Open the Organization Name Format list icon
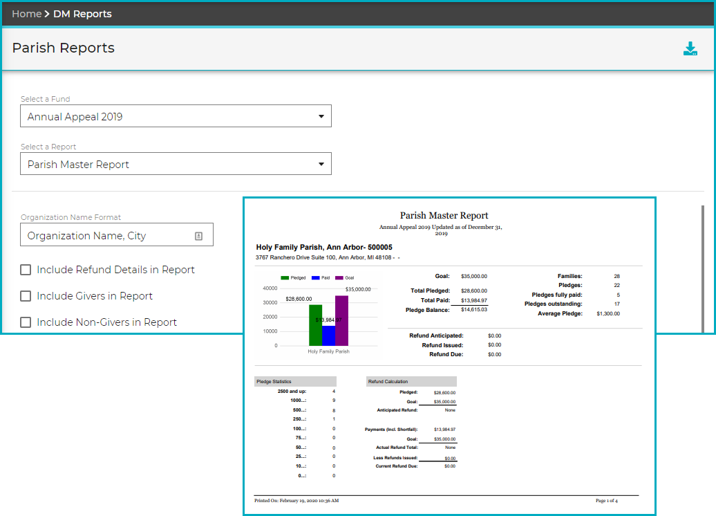 point(198,236)
